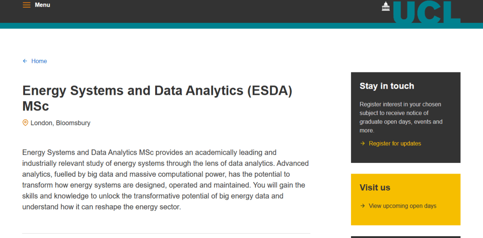483x238 pixels.
Task: Click the course description paragraph
Action: point(165,180)
